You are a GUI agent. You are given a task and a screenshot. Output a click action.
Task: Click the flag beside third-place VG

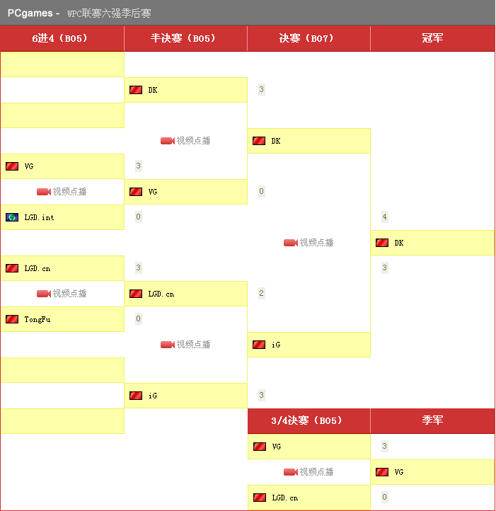coord(382,472)
